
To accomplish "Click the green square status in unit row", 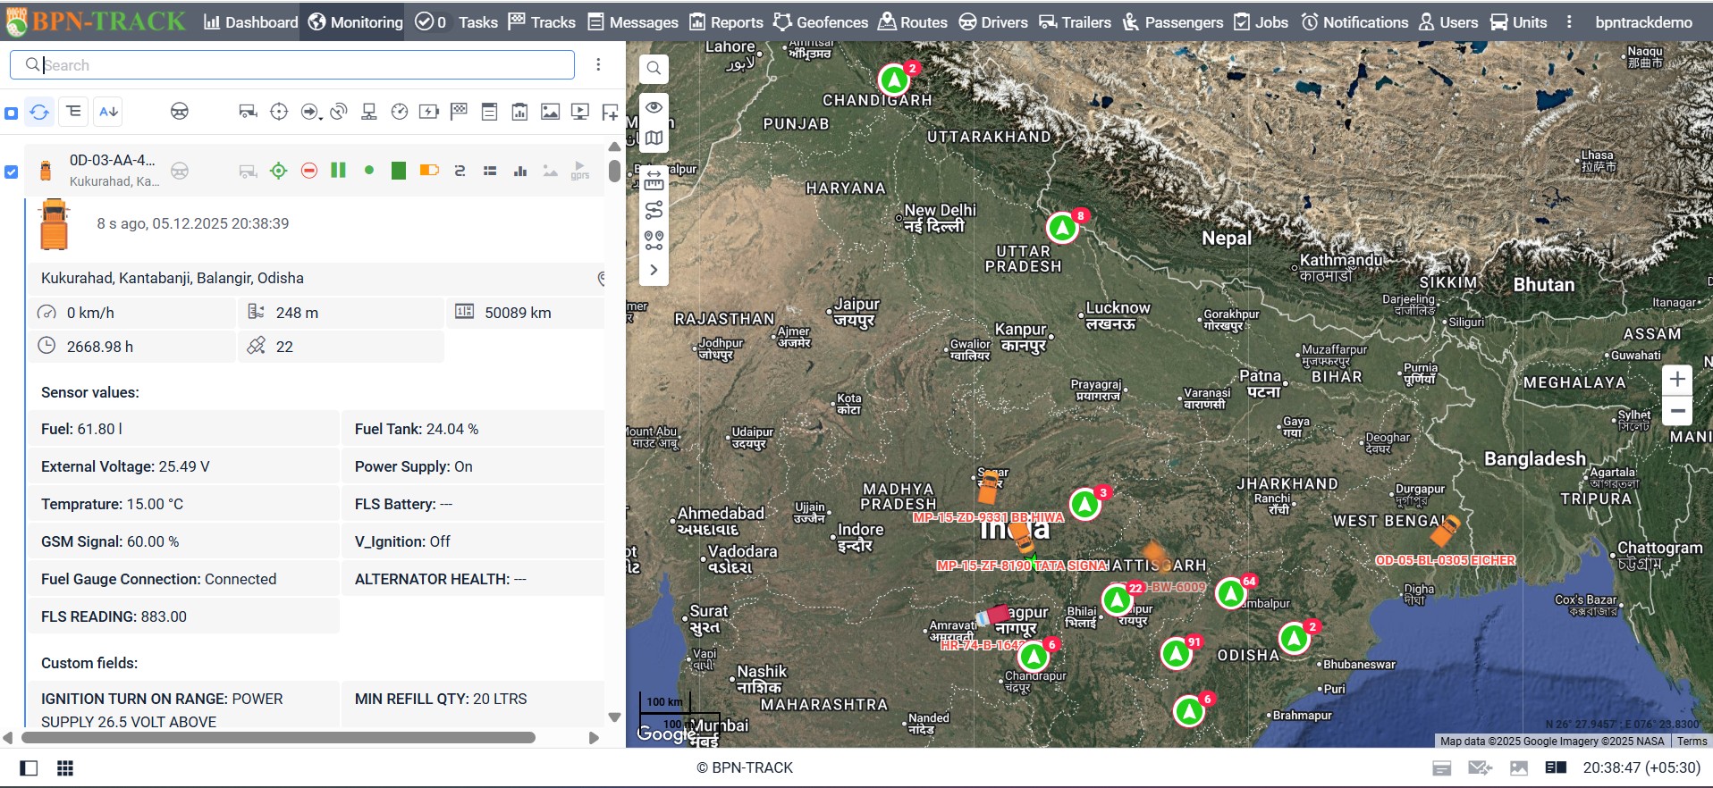I will click(x=399, y=170).
